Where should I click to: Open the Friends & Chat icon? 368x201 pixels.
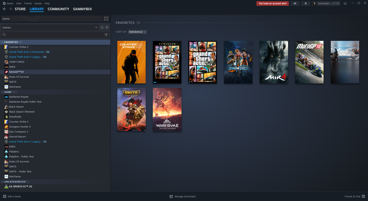click(x=363, y=196)
